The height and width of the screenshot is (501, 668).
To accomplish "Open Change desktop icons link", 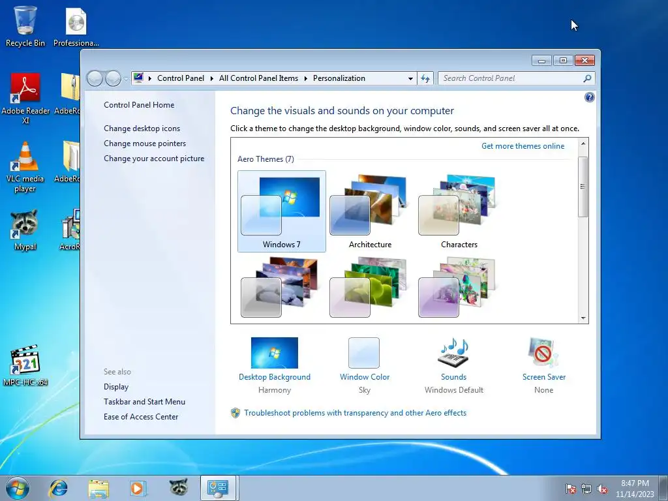I will coord(142,129).
